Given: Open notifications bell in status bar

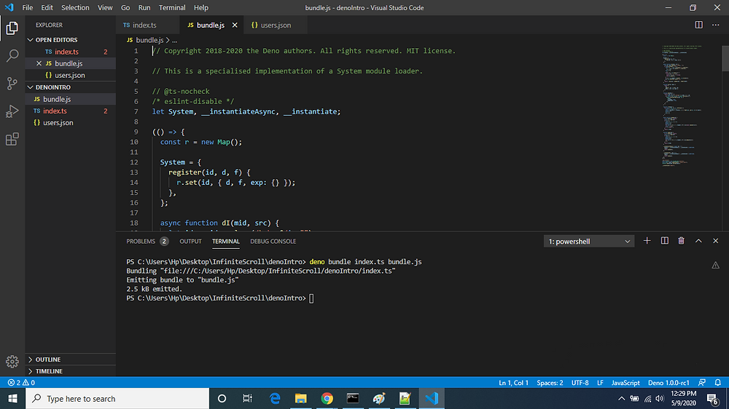Looking at the screenshot, I should [x=718, y=383].
